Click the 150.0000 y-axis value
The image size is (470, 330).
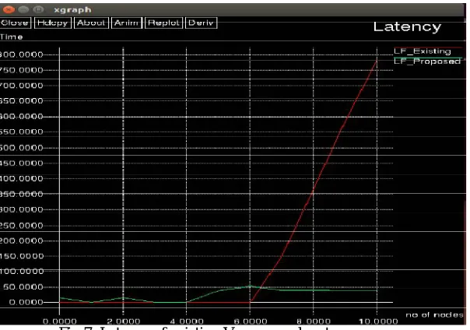22,256
